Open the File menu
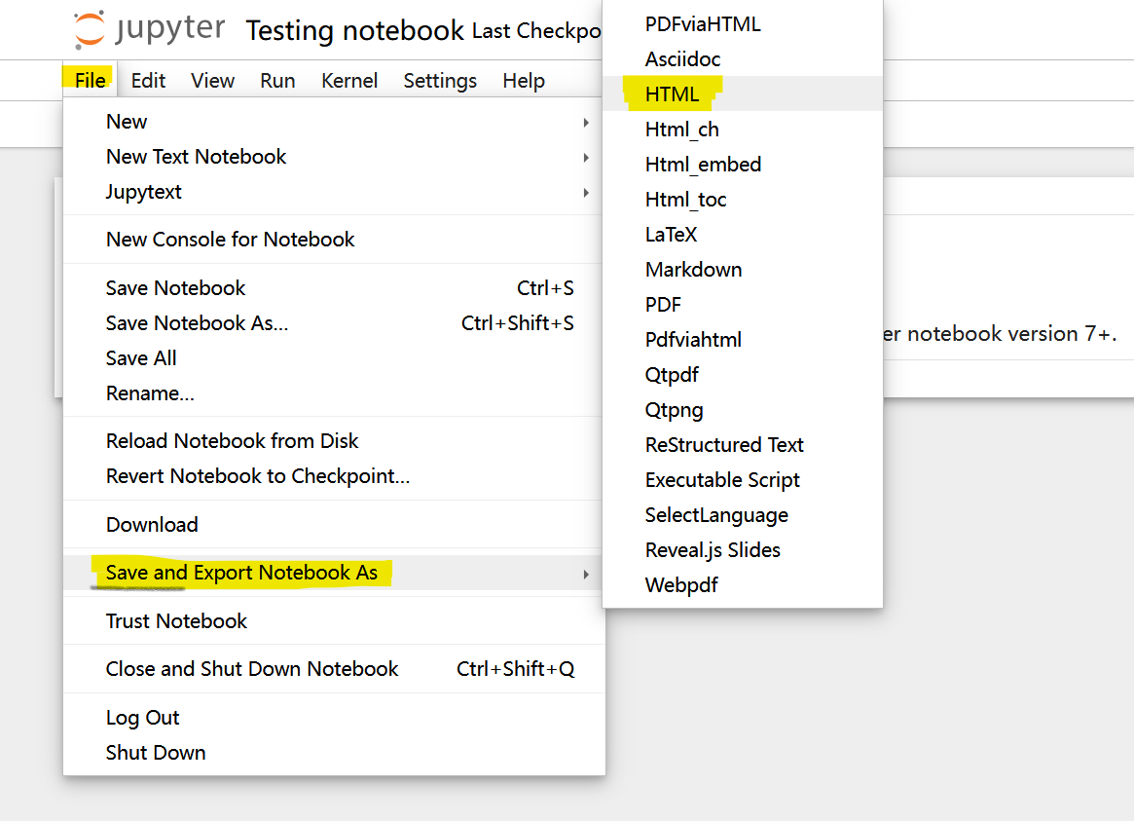The height and width of the screenshot is (821, 1134). (90, 80)
